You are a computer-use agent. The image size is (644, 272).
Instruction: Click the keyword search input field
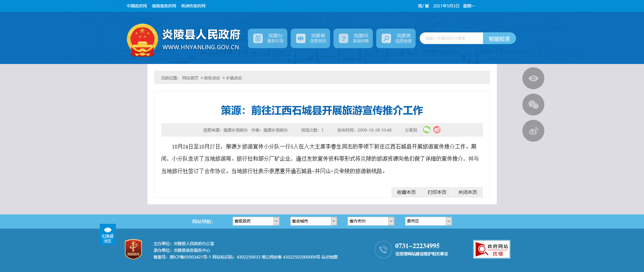(451, 38)
